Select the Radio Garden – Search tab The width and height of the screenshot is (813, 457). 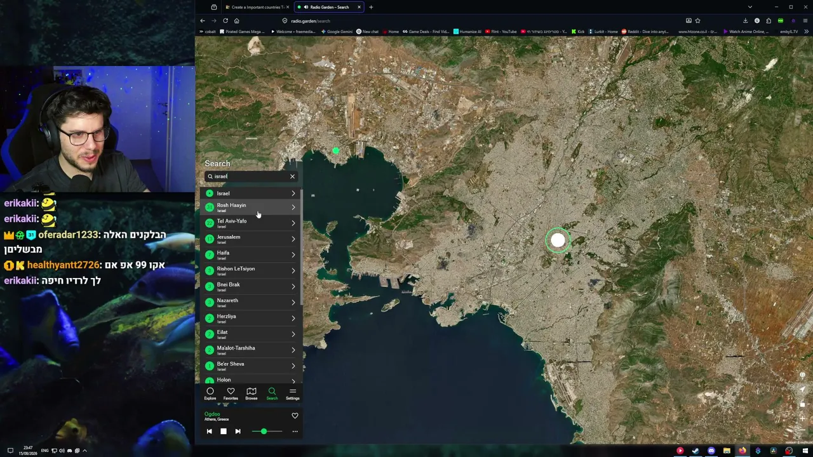point(329,7)
